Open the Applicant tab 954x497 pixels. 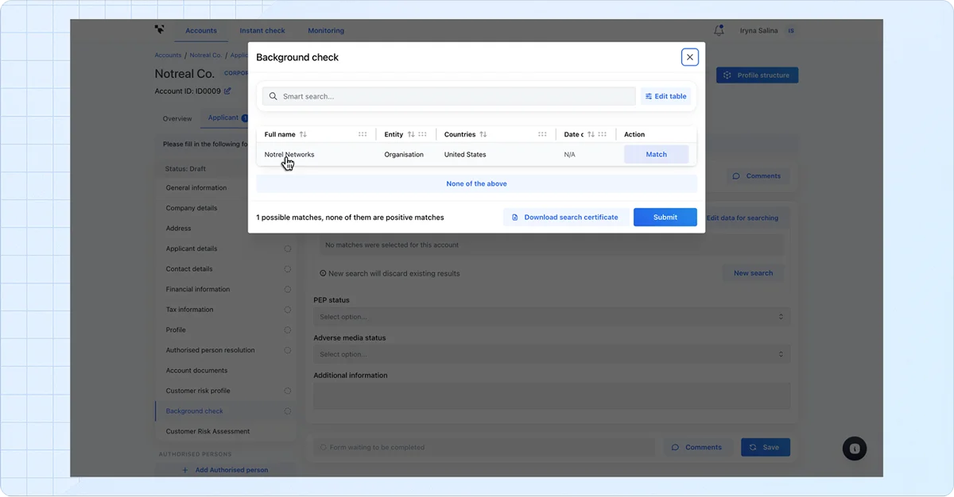(x=223, y=118)
